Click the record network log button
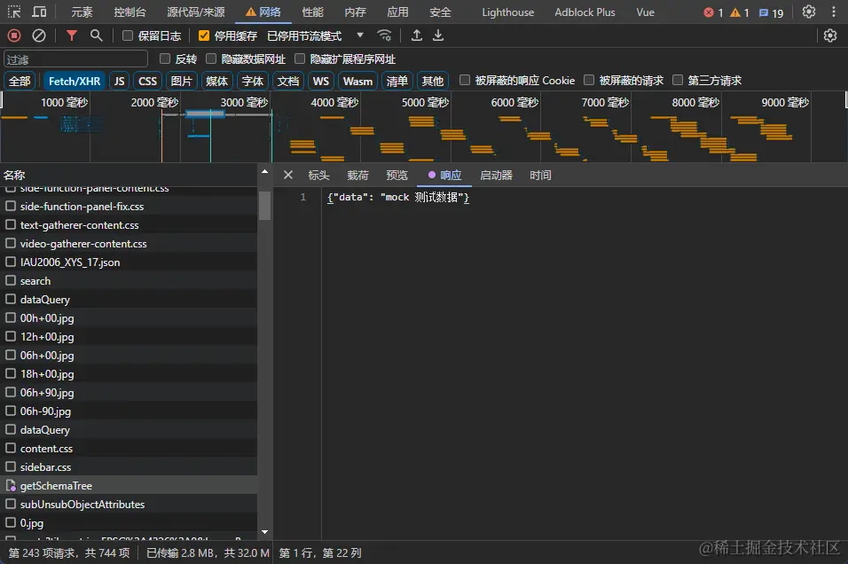Image resolution: width=848 pixels, height=564 pixels. click(14, 35)
